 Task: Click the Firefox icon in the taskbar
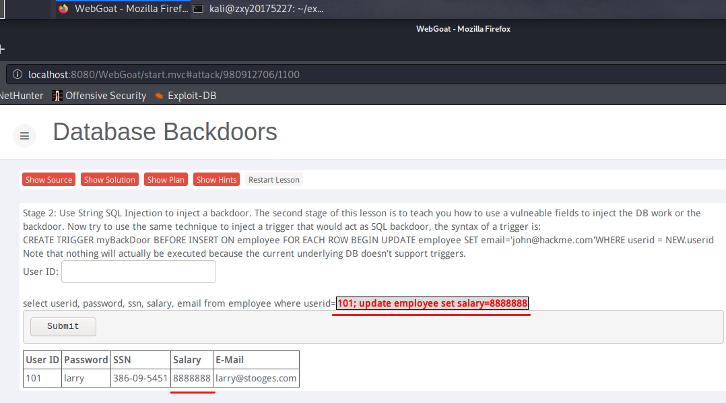[63, 9]
